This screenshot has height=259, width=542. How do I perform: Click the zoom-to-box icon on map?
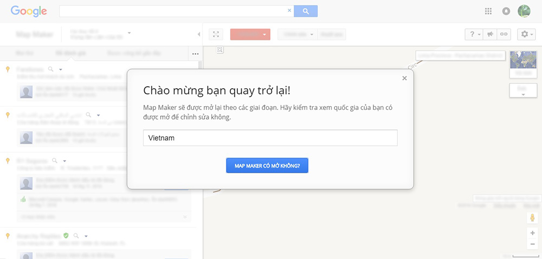point(220,50)
